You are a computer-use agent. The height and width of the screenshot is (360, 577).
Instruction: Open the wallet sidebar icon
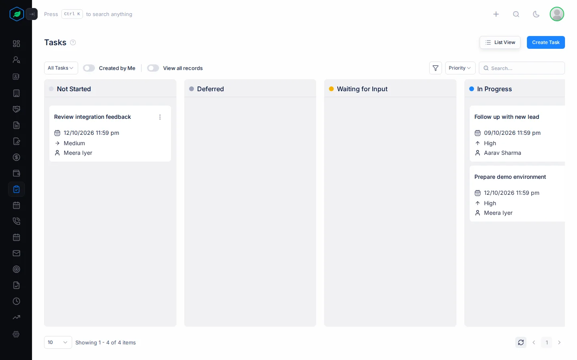click(x=16, y=173)
